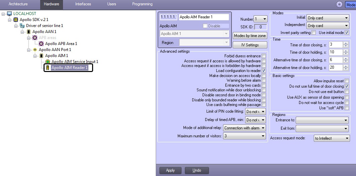Viewport: 356px width, 176px height.
Task: Open Delay of timed APB dropdown
Action: [x=256, y=120]
